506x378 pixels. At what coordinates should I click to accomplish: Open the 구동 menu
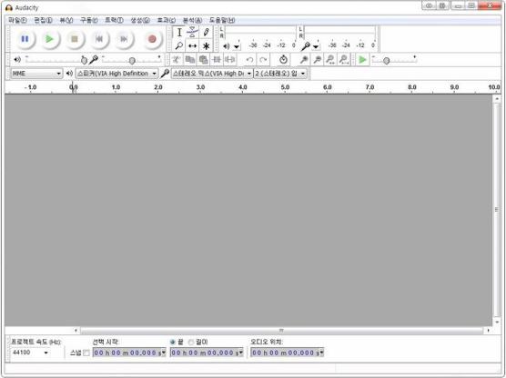[89, 20]
